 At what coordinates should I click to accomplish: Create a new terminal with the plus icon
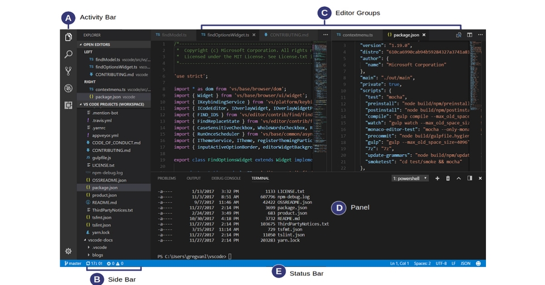(437, 178)
